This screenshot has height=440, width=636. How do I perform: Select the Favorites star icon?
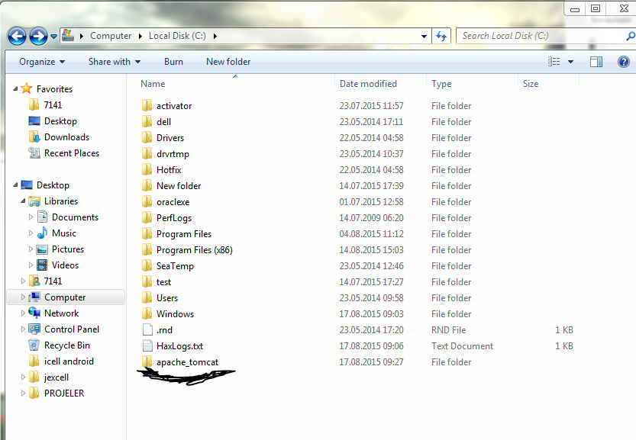pos(27,88)
